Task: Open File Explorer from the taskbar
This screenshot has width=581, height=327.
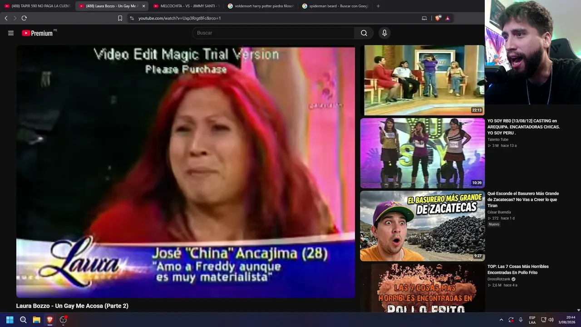Action: pyautogui.click(x=36, y=320)
